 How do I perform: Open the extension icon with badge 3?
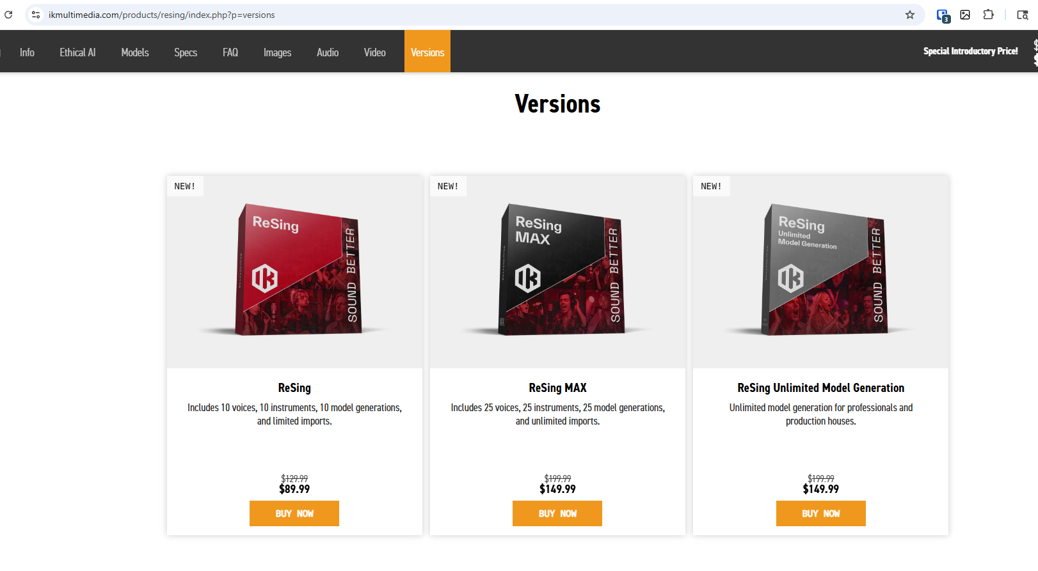[x=942, y=15]
